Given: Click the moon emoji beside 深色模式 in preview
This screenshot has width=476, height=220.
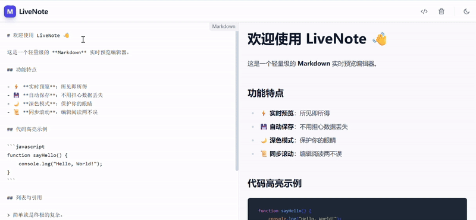Looking at the screenshot, I should click(264, 140).
